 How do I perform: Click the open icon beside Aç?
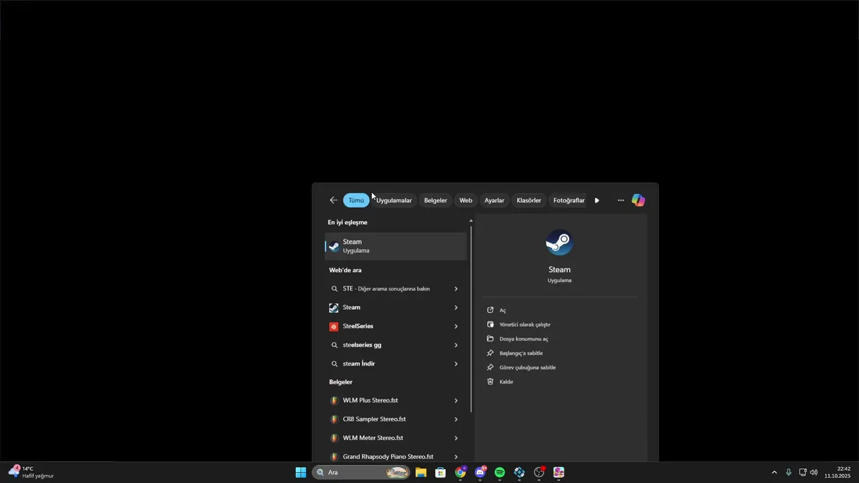point(490,311)
